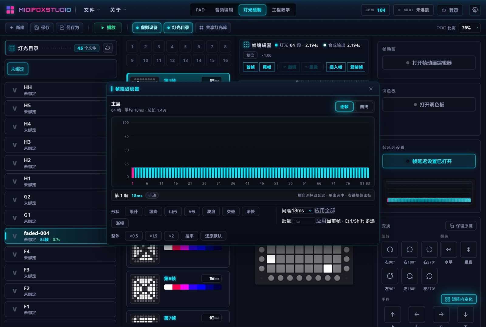Shift the pattern left with the left arrow
Image resolution: width=486 pixels, height=327 pixels.
tap(417, 315)
